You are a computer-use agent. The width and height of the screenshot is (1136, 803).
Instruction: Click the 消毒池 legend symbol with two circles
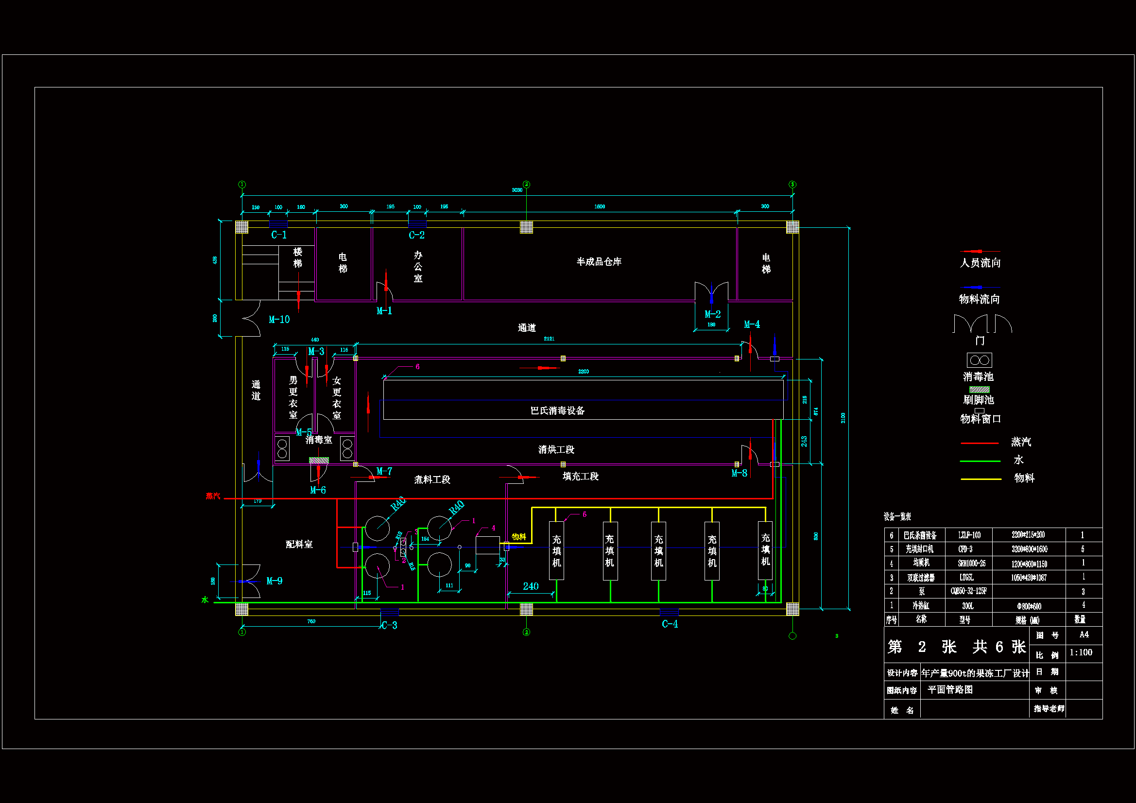click(979, 360)
